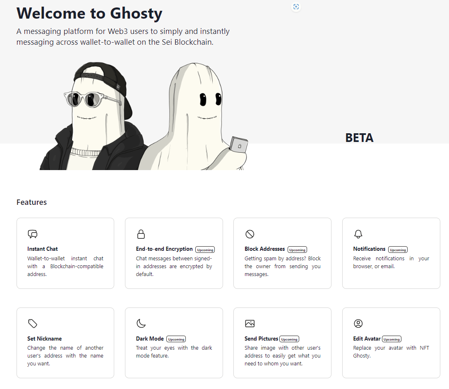449x389 pixels.
Task: Click the Notifications bell icon
Action: click(358, 234)
